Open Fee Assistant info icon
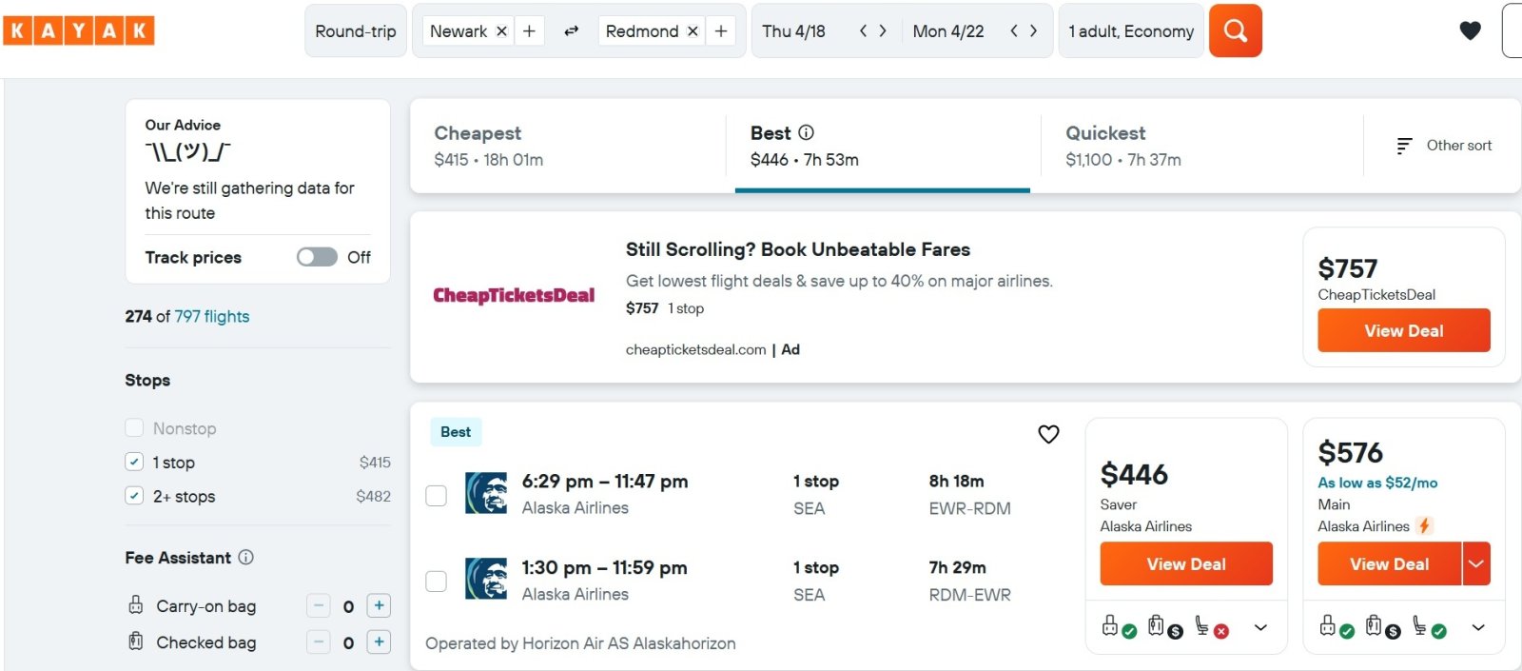This screenshot has height=671, width=1522. (x=245, y=557)
